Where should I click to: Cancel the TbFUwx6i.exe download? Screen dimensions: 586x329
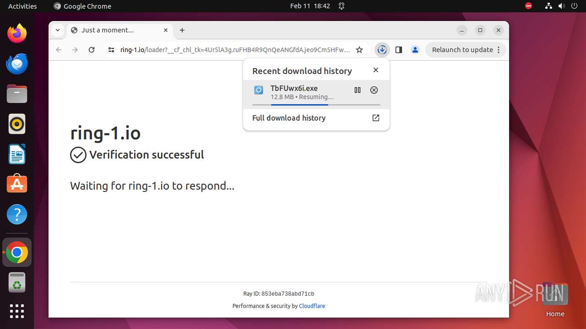click(374, 90)
